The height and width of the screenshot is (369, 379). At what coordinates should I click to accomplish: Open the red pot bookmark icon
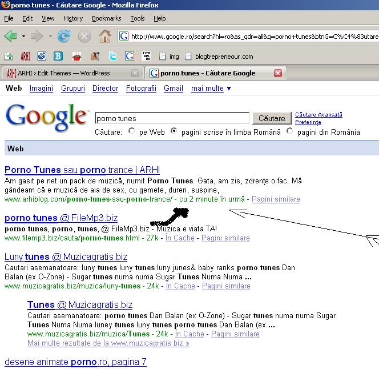point(76,57)
